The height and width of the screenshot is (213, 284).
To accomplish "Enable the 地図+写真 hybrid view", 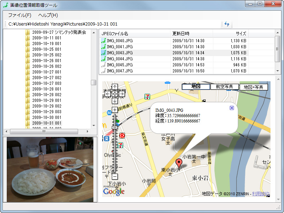I will 255,87.
